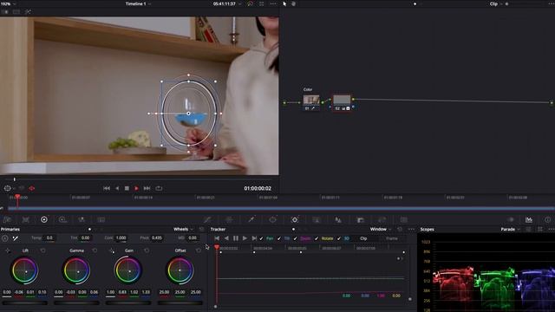Toggle the 3D tracking checkbox

point(339,238)
